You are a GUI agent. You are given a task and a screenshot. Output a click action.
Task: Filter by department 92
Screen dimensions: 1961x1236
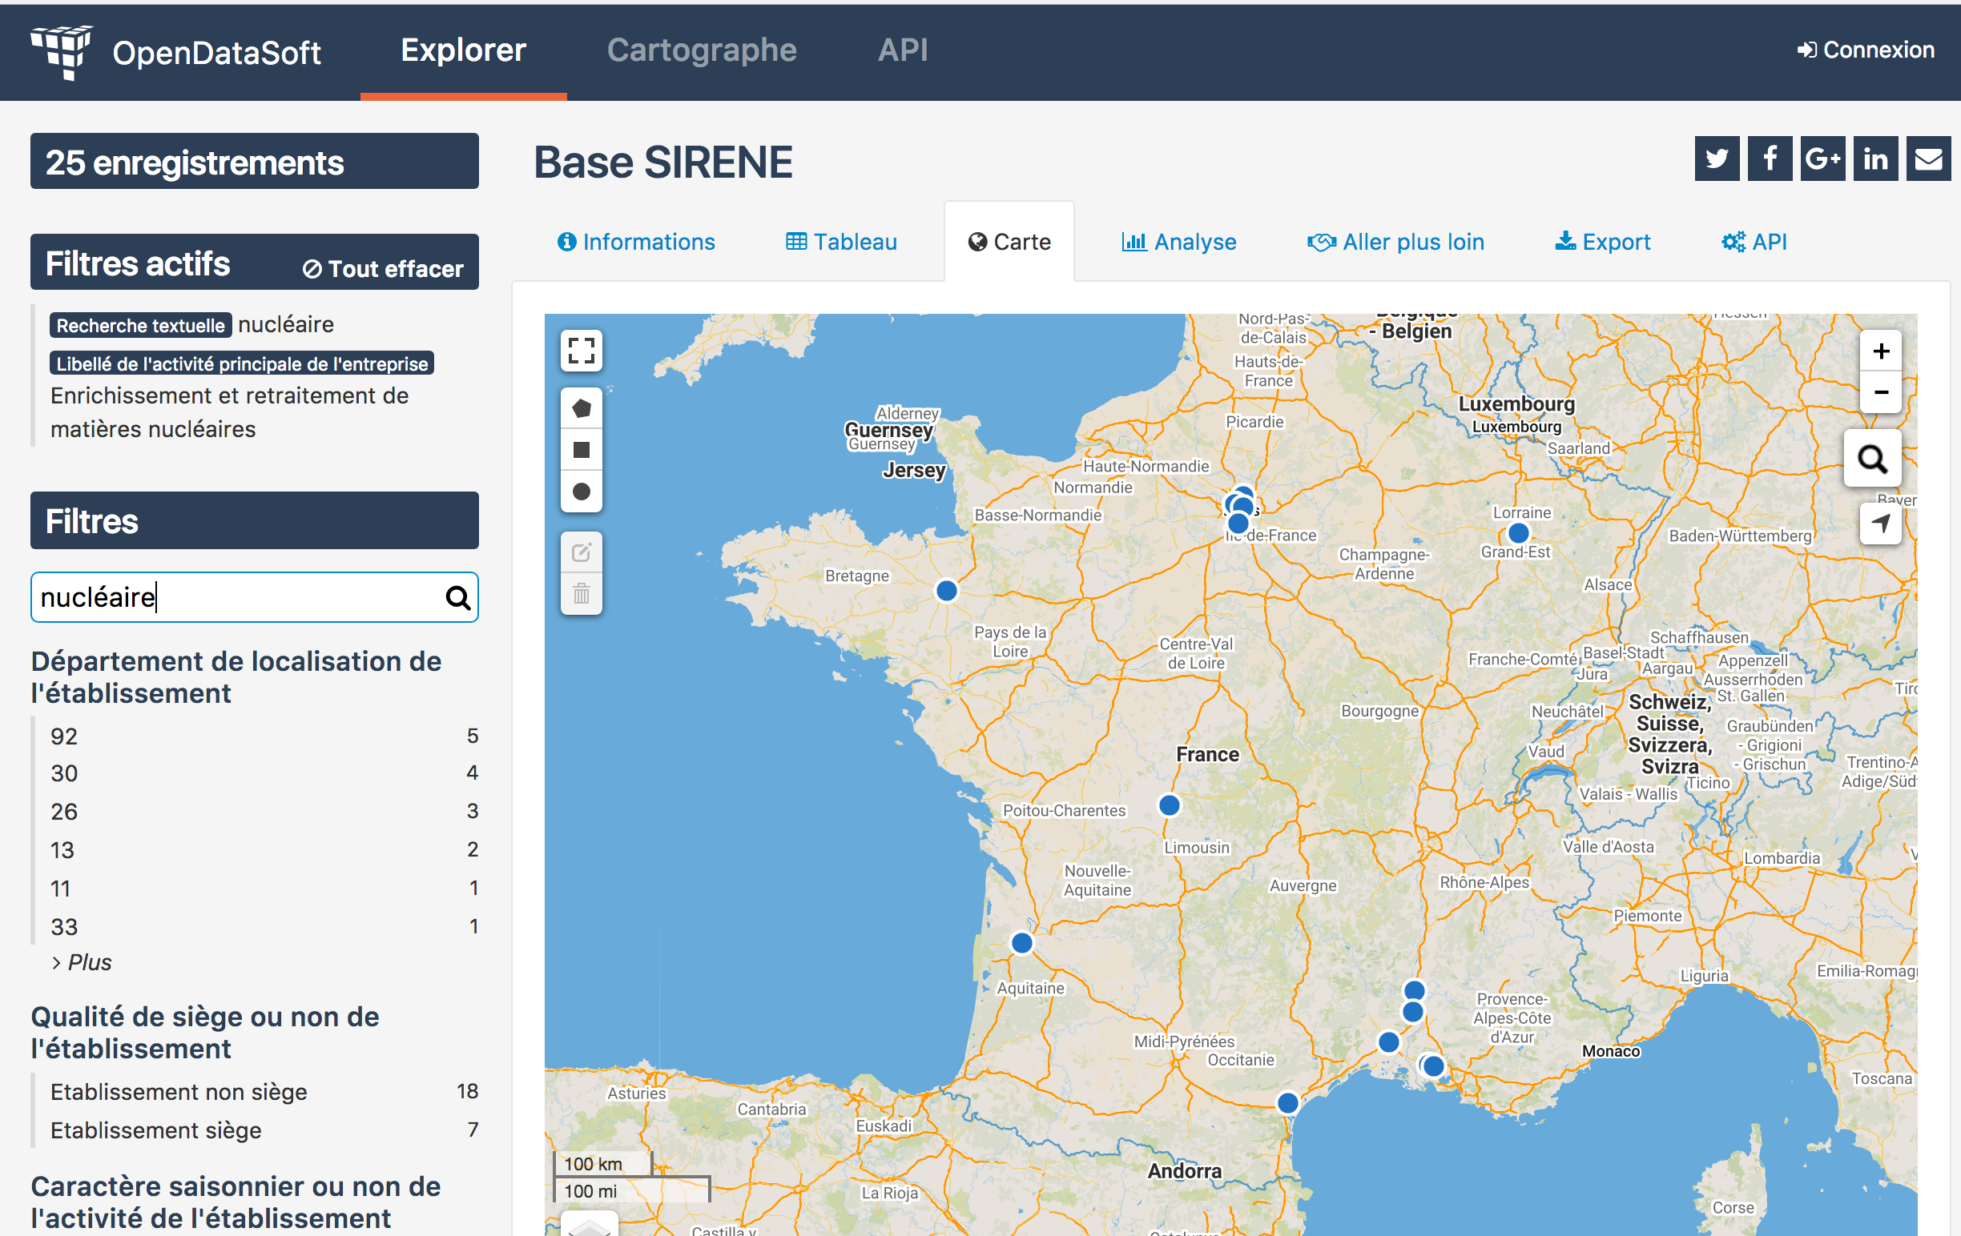[x=64, y=736]
